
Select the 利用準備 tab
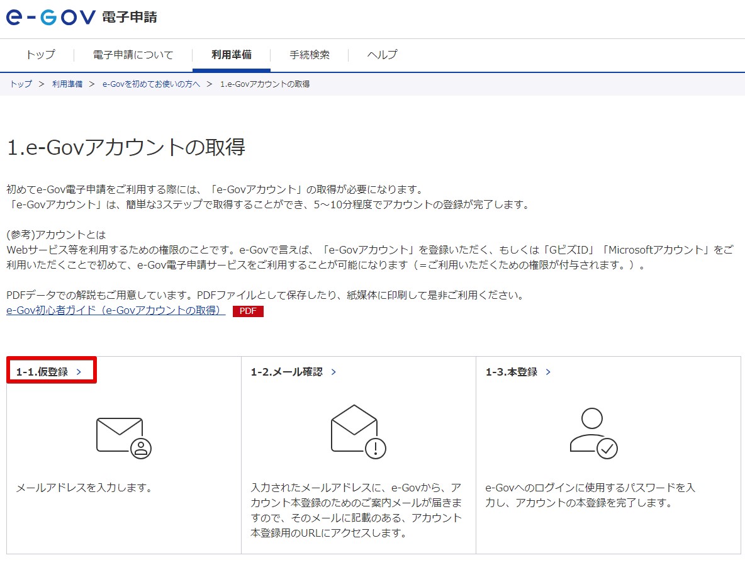coord(232,55)
